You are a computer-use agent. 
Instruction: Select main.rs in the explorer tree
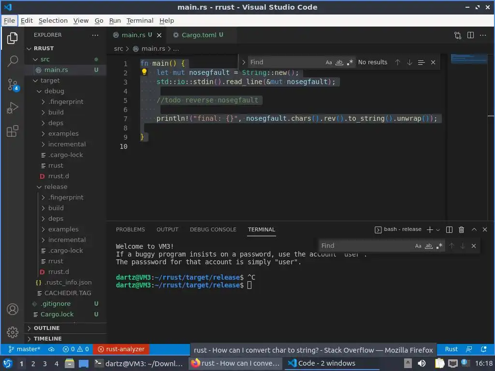point(65,70)
